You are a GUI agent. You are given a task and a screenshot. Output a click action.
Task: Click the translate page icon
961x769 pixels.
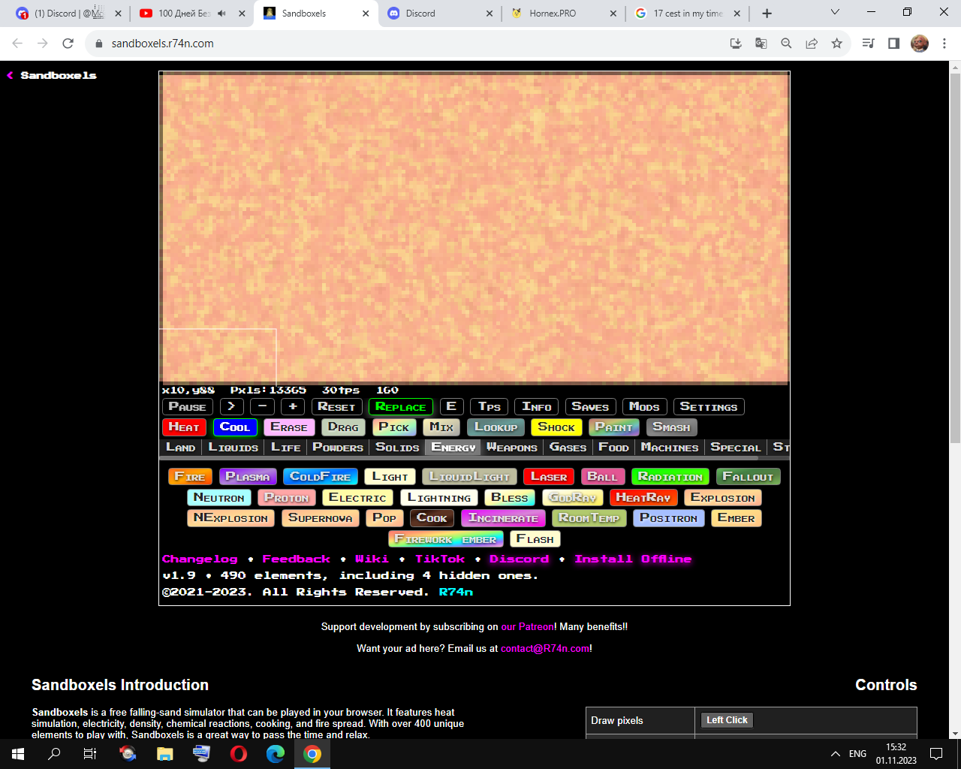(x=761, y=44)
